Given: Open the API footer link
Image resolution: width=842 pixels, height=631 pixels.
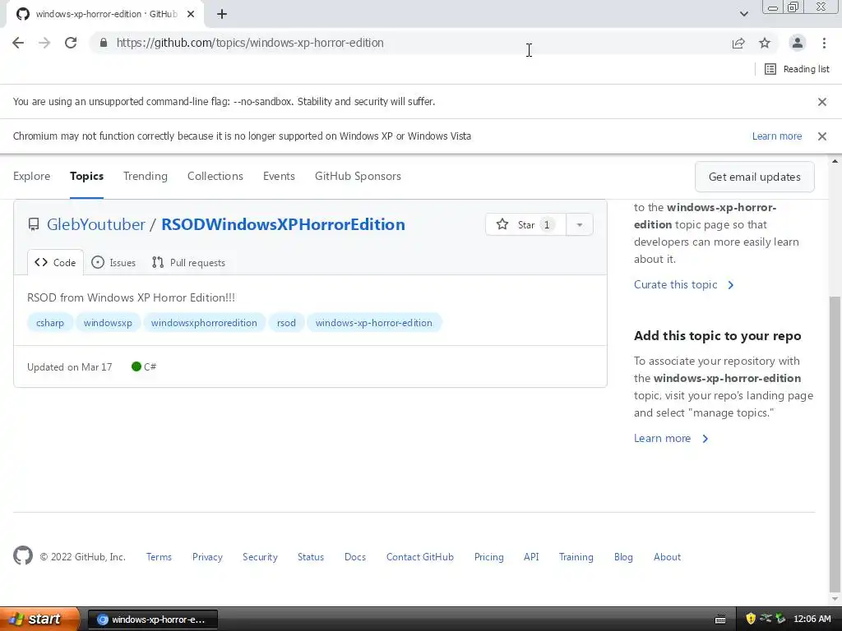Looking at the screenshot, I should click(531, 557).
